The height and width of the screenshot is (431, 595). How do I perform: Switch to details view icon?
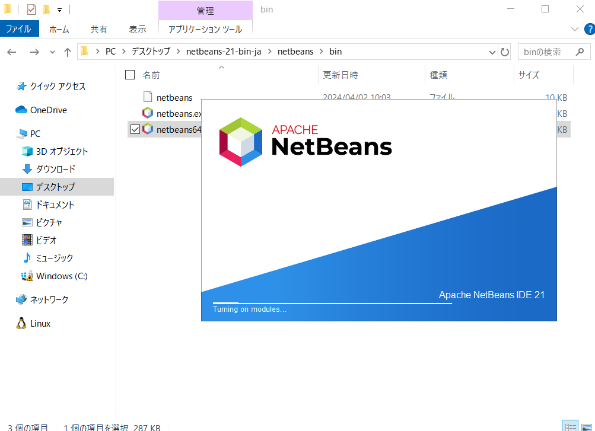[570, 426]
